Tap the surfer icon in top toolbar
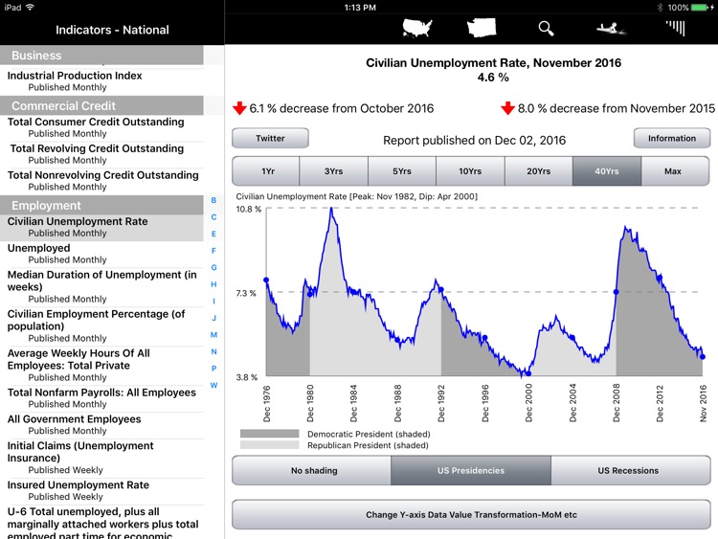The width and height of the screenshot is (718, 539). coord(609,28)
